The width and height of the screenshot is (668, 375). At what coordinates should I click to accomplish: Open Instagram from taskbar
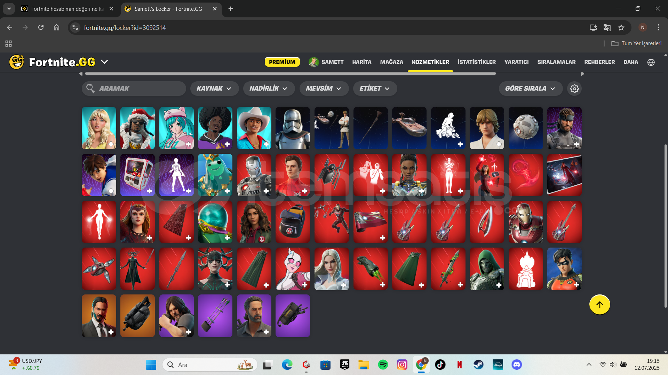[402, 365]
